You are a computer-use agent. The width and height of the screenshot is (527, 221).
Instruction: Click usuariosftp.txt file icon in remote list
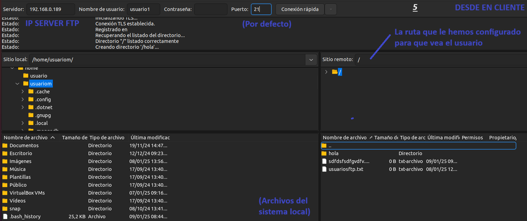coord(324,169)
